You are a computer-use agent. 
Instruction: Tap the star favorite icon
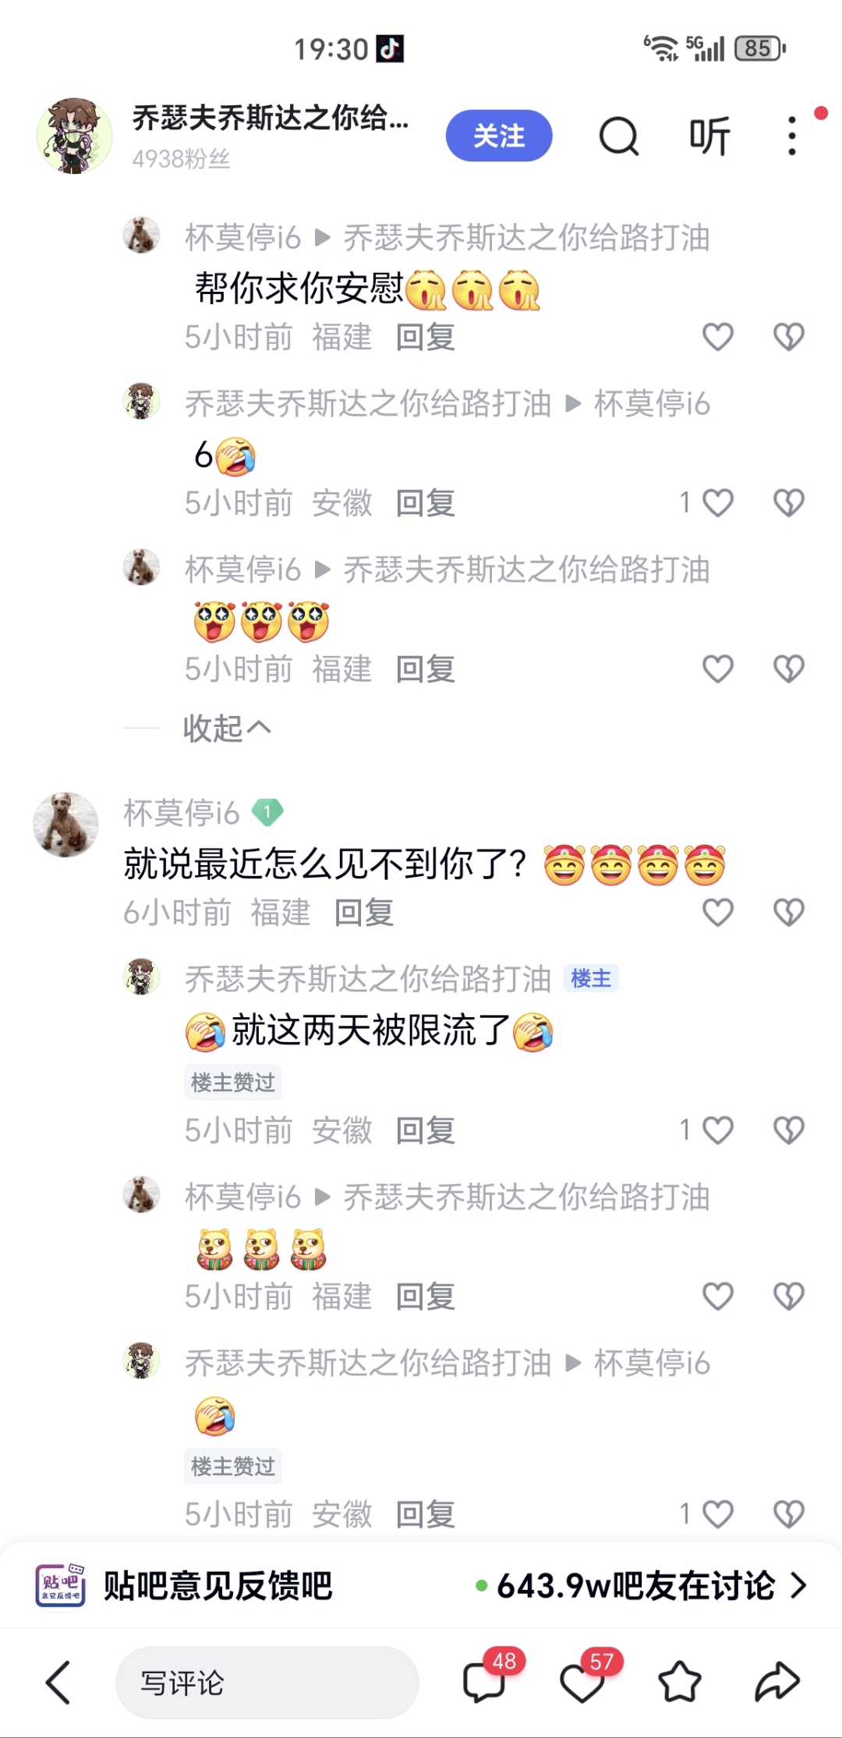[x=680, y=1682]
